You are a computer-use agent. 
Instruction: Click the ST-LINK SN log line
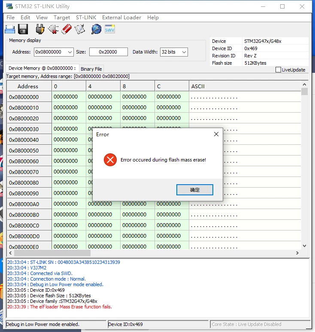[x=64, y=262]
